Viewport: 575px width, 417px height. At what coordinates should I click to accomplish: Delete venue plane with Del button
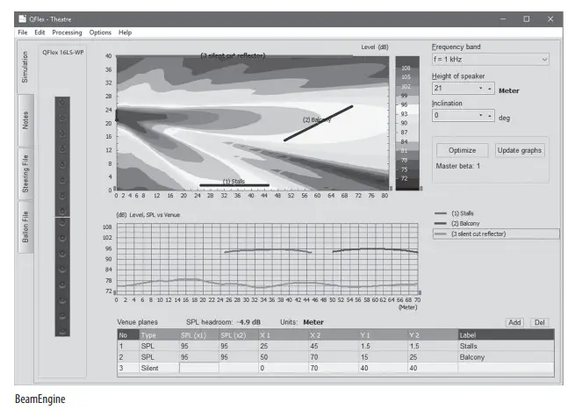539,322
